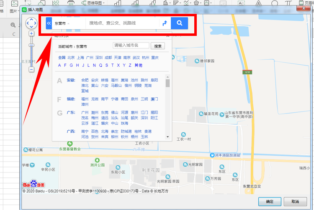Click the city name input field
314x210 pixels.
(x=131, y=46)
